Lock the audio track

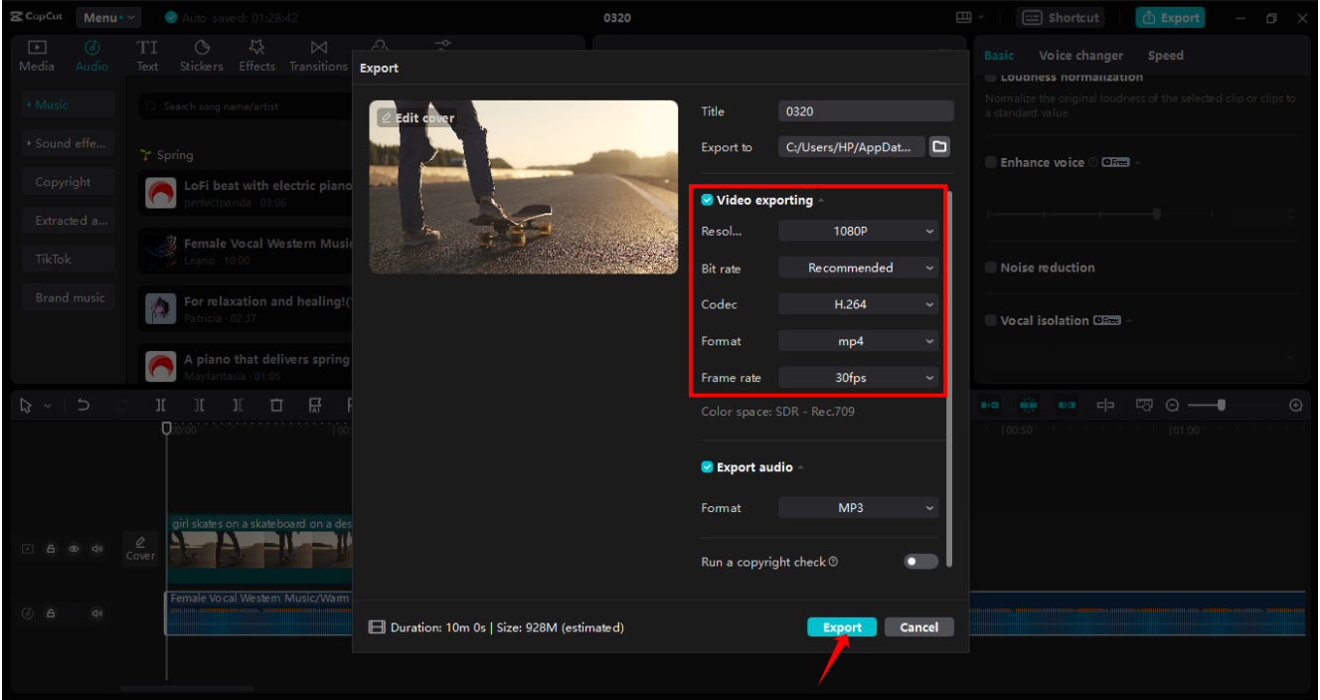[x=51, y=613]
